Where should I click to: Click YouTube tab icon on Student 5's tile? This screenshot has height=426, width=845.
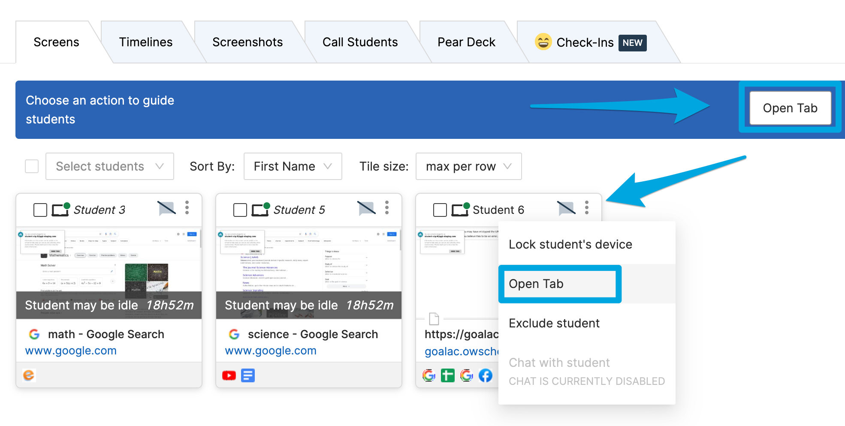click(x=229, y=375)
